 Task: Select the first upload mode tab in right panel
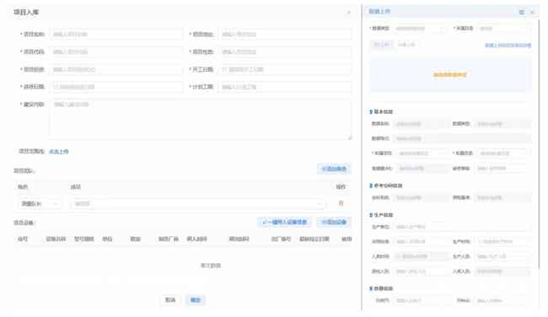click(x=381, y=45)
